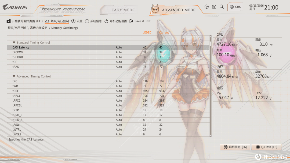Click the star favorites icon
290x163 pixels.
point(9,21)
